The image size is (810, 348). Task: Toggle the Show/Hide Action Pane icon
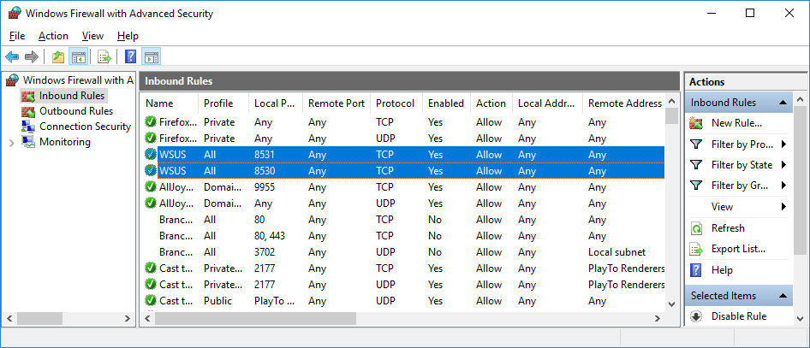point(152,56)
